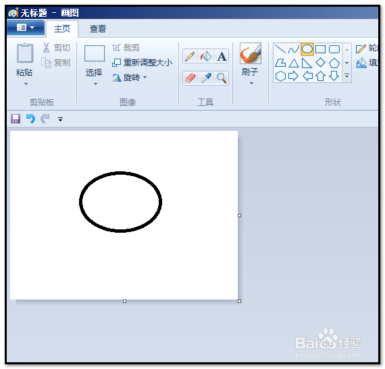The height and width of the screenshot is (369, 385).
Task: Choose the Up arrow shape
Action: [x=320, y=76]
